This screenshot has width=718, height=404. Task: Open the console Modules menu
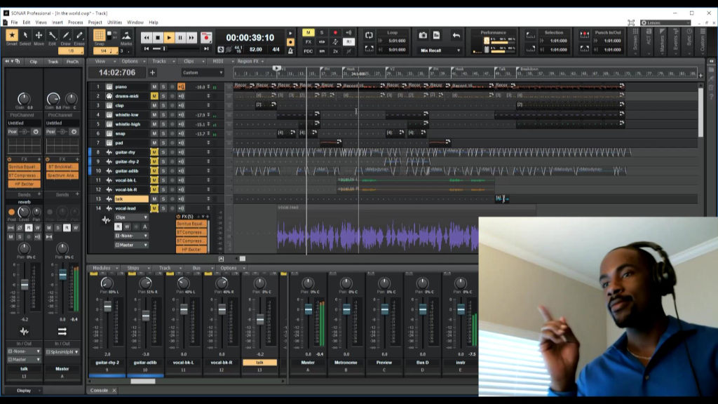click(104, 268)
